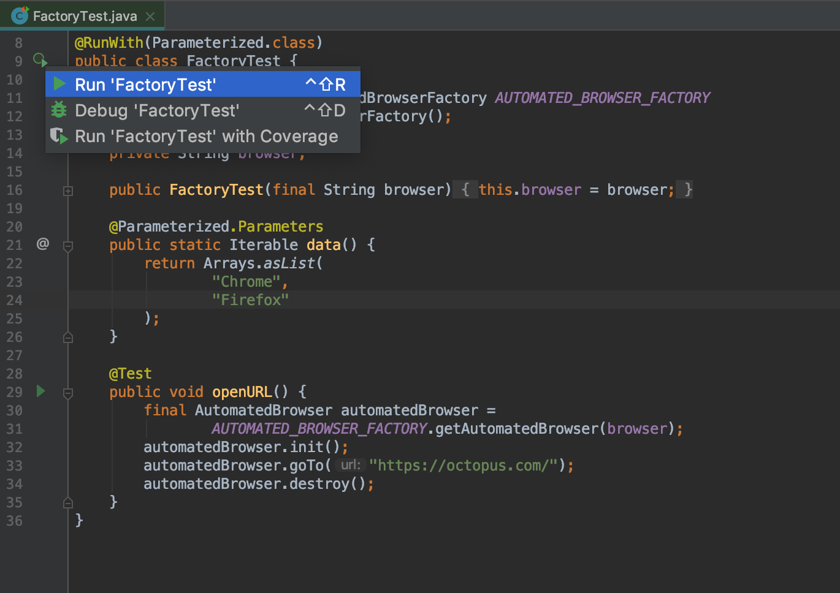Collapse the data() method fold at line 21

pyautogui.click(x=68, y=246)
